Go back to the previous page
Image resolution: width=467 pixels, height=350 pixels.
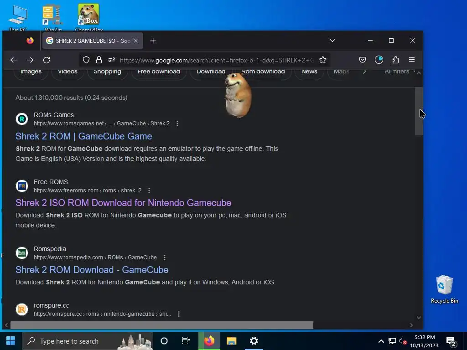(x=13, y=60)
